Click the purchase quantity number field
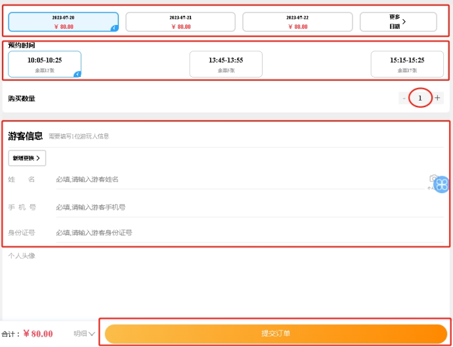453x347 pixels. (420, 99)
